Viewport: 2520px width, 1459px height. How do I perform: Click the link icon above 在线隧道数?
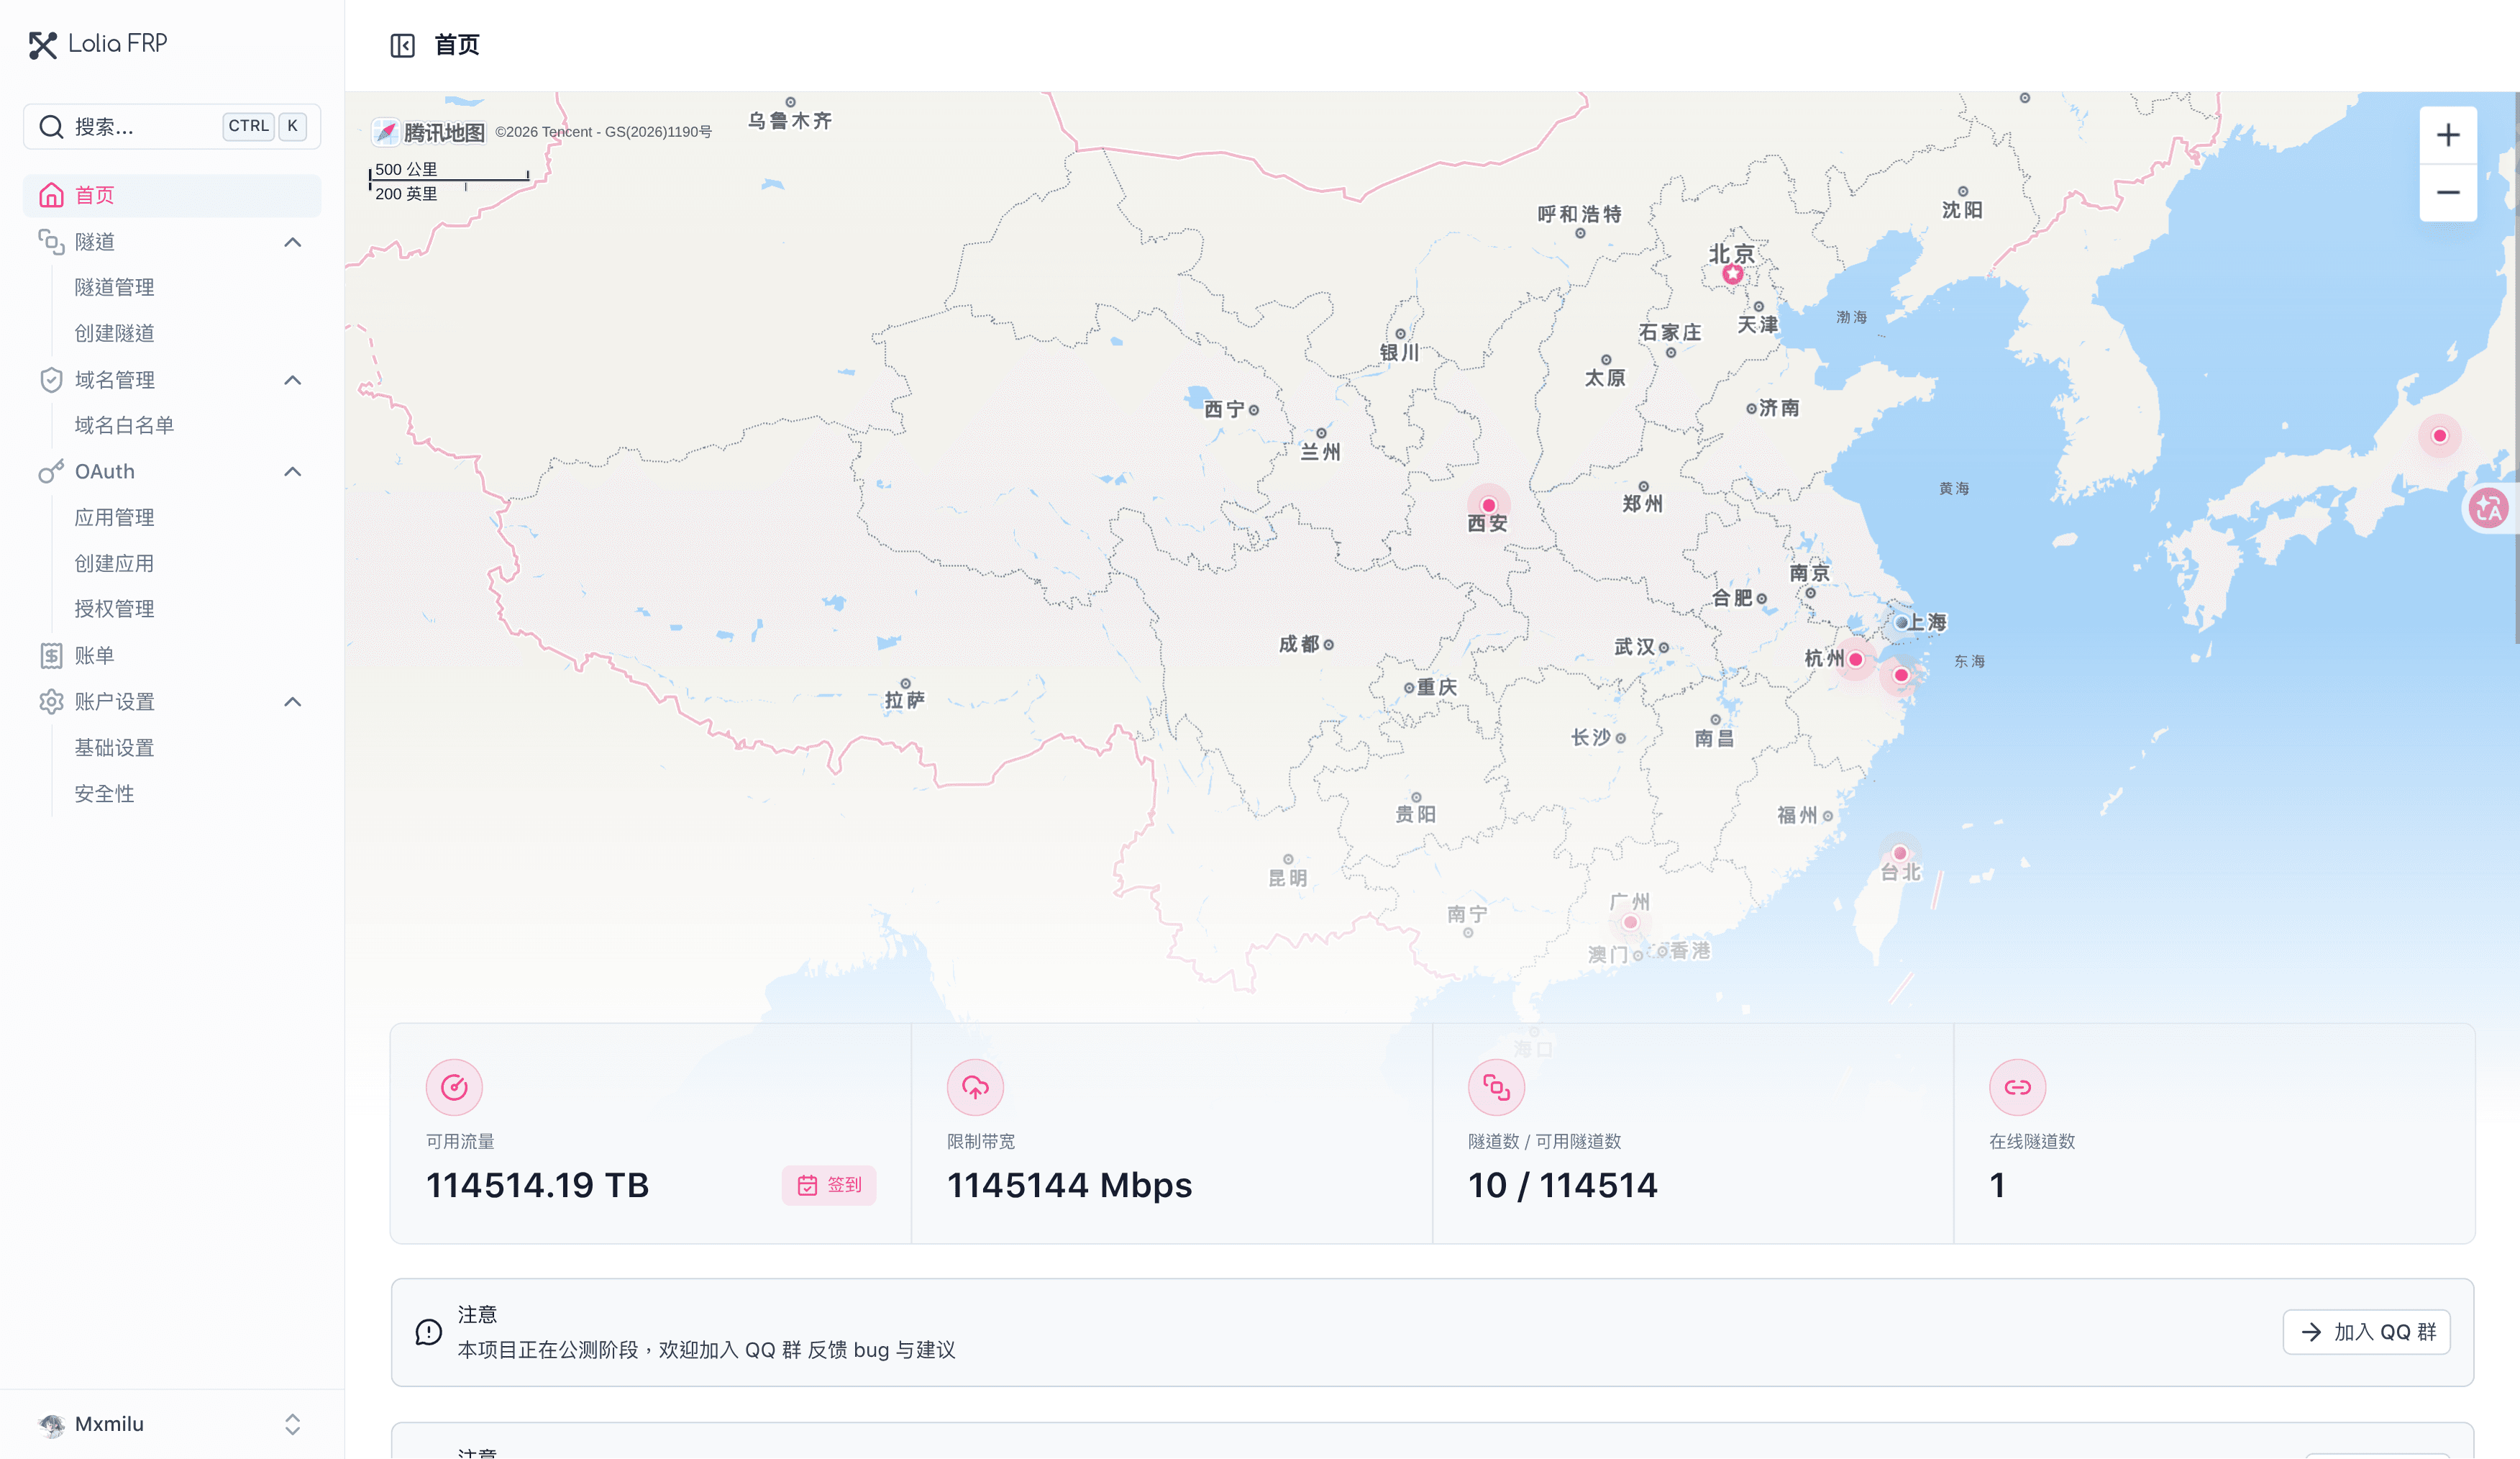2017,1087
